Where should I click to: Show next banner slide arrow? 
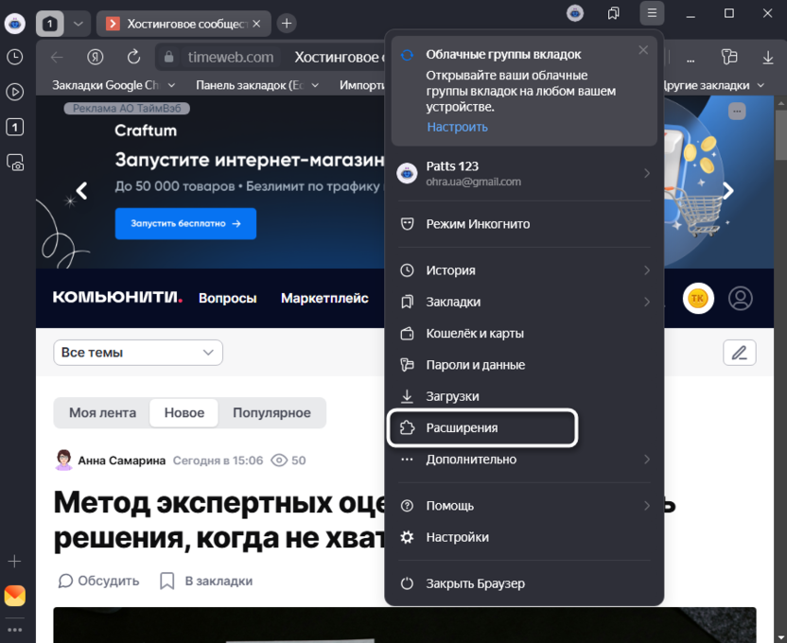tap(728, 191)
